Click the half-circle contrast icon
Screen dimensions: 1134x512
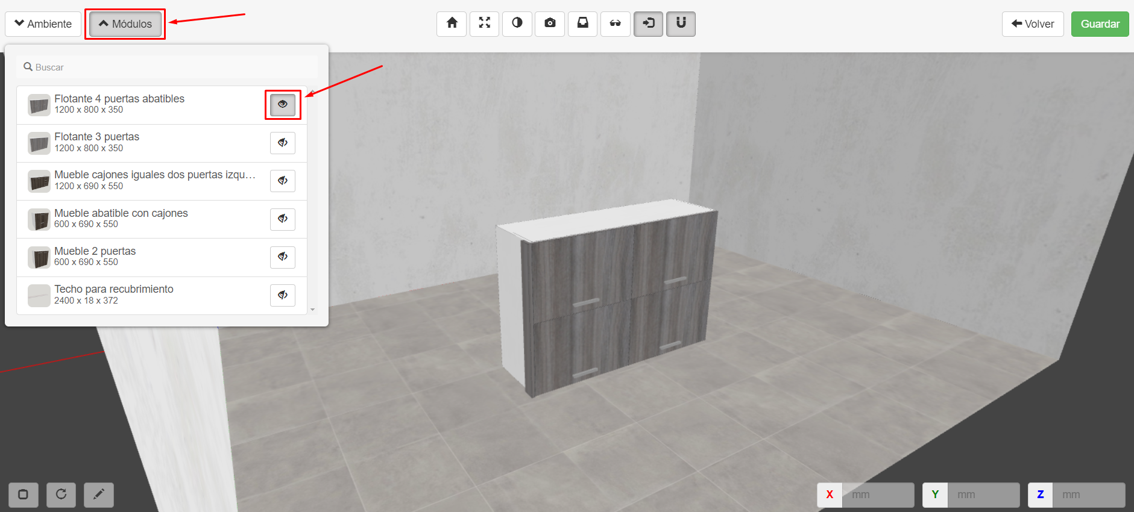coord(517,23)
